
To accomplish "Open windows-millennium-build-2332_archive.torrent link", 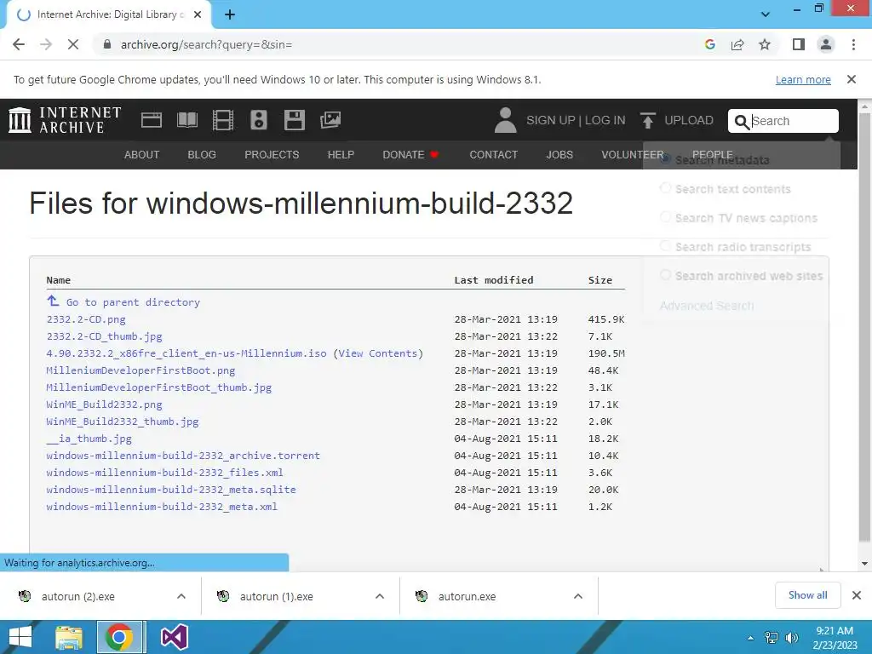I will click(183, 456).
